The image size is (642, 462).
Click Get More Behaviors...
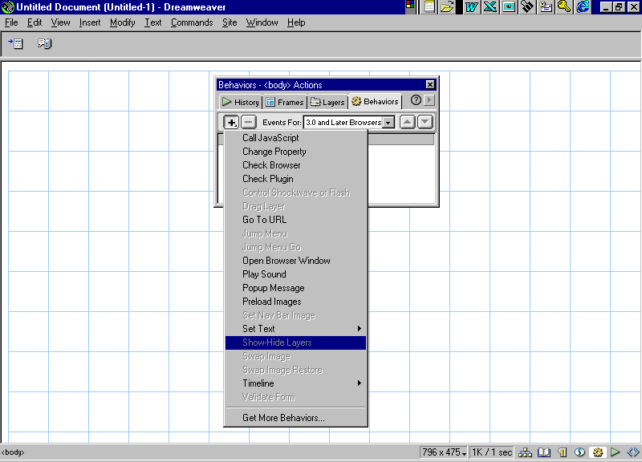click(295, 418)
